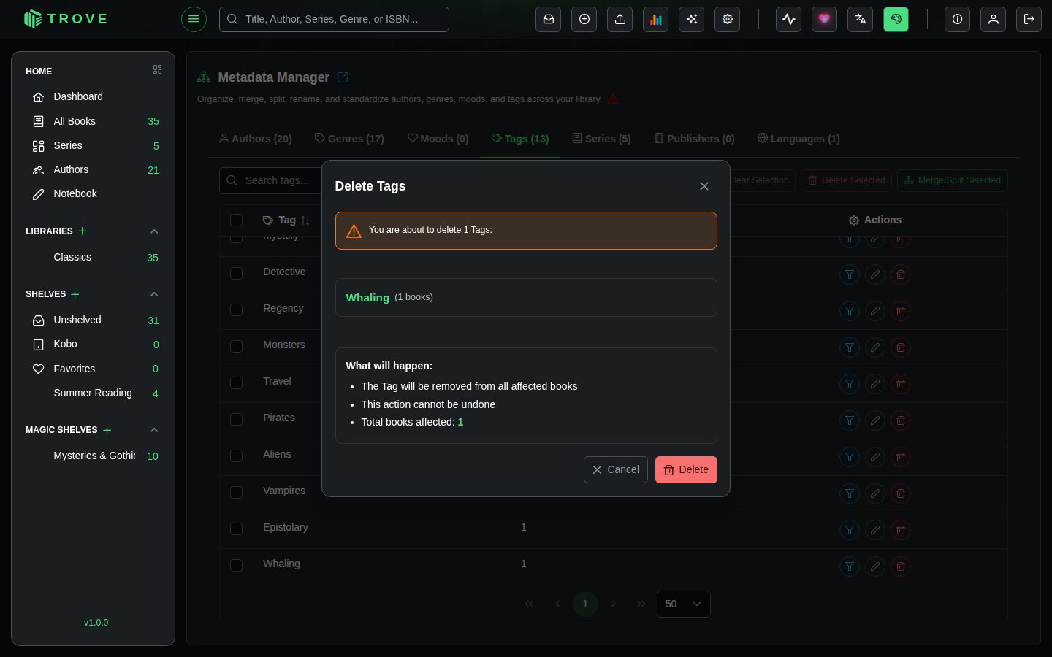
Task: Tick the Detective tag checkbox
Action: (x=236, y=273)
